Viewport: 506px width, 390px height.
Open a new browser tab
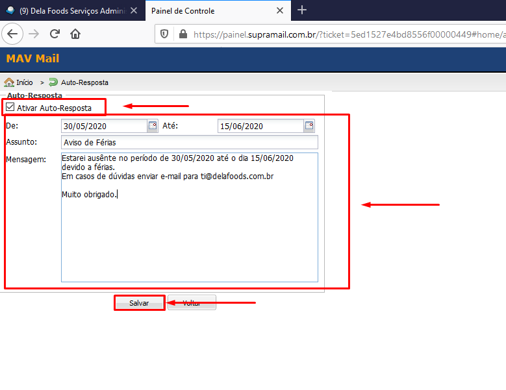tap(302, 10)
